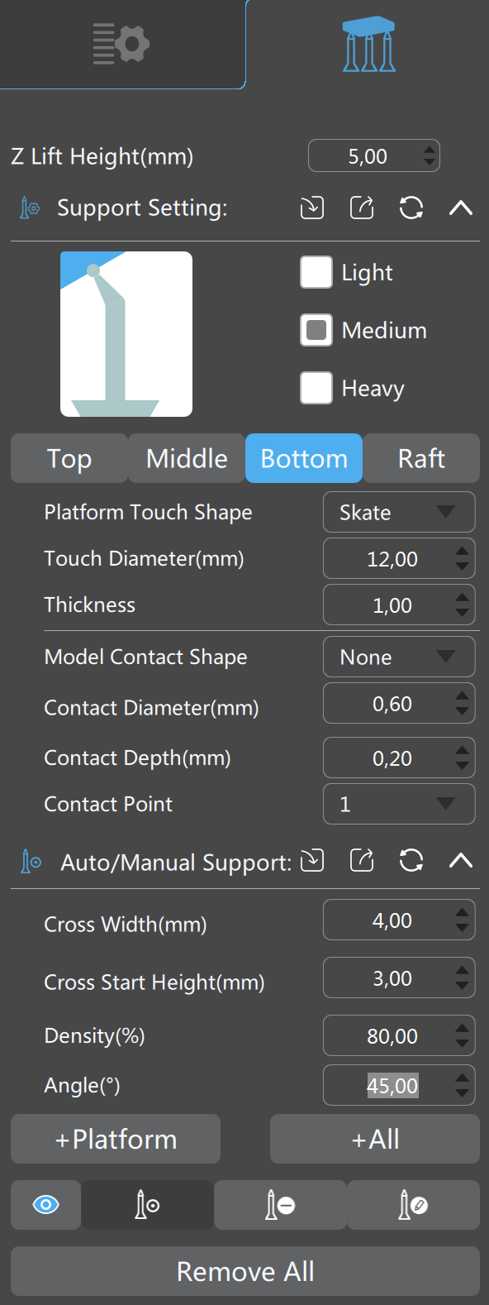
Task: Reset Support Setting with refresh icon
Action: pyautogui.click(x=411, y=208)
